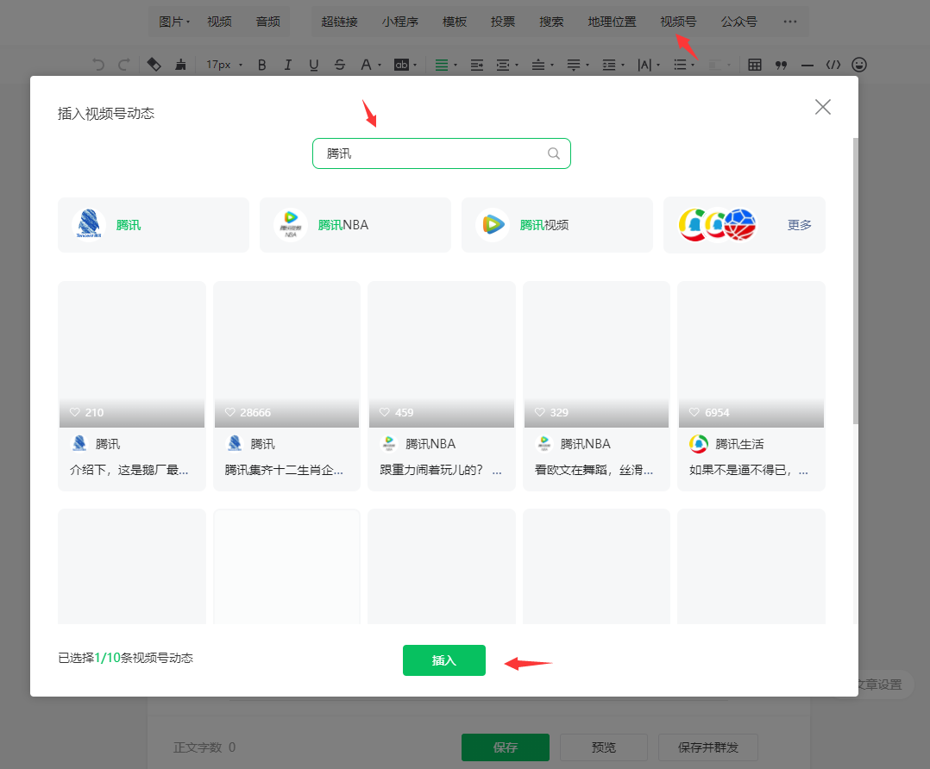Select the 腾讯视频 account card
This screenshot has height=769, width=930.
pyautogui.click(x=557, y=225)
